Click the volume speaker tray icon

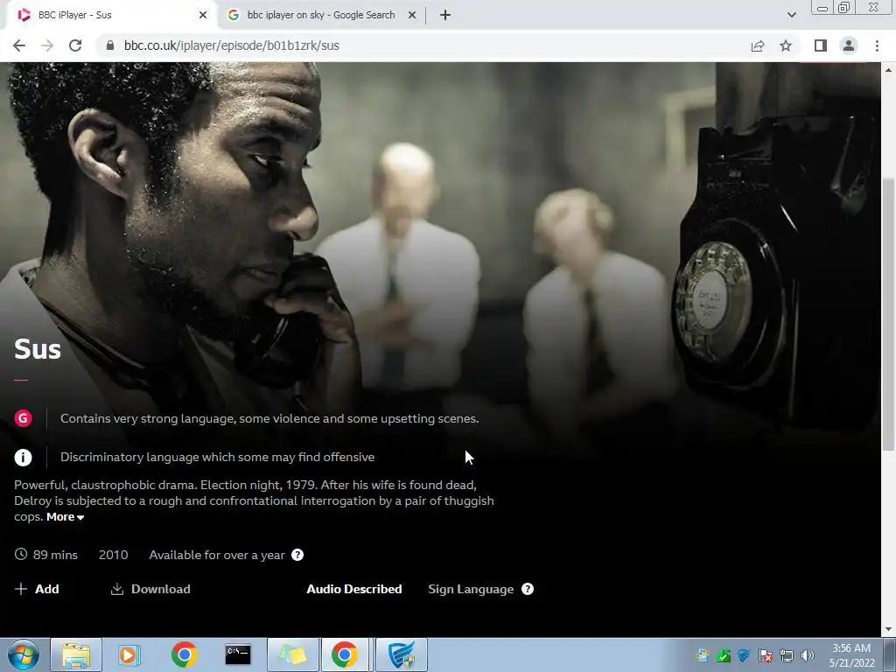click(x=808, y=655)
